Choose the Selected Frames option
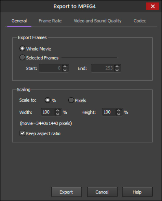162x201 pixels. coord(22,58)
